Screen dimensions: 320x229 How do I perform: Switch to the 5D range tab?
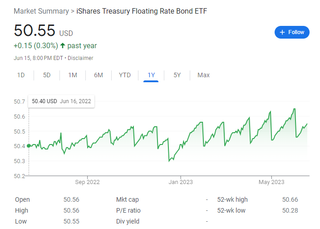pyautogui.click(x=47, y=75)
